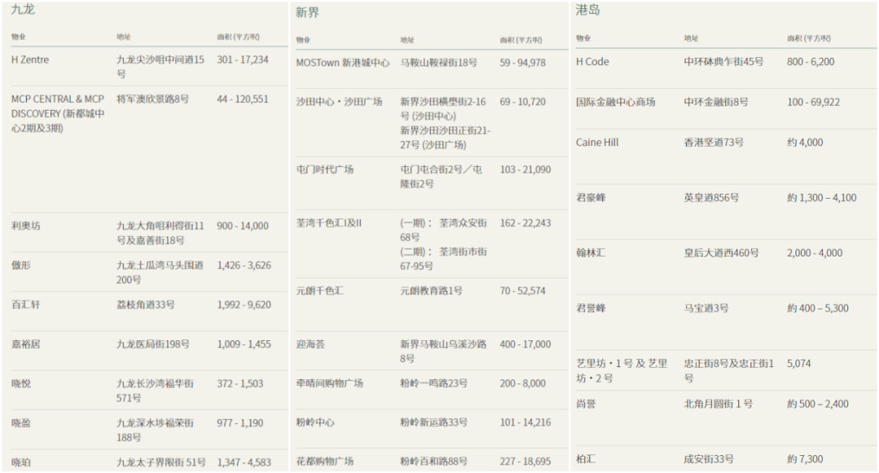Select the 傲形 property row name

pyautogui.click(x=20, y=265)
